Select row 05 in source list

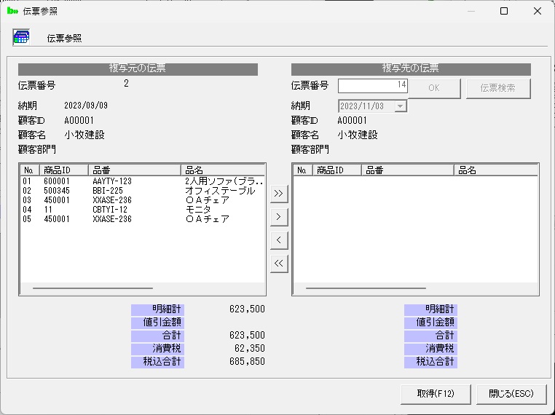142,219
